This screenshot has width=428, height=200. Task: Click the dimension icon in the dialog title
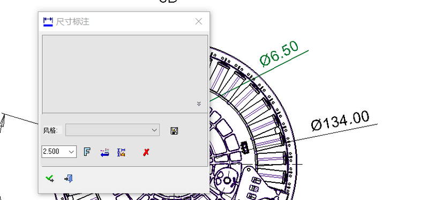pyautogui.click(x=48, y=21)
